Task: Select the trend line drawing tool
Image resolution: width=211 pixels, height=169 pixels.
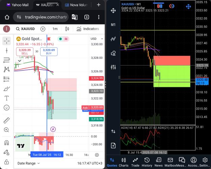Action: (x=7, y=51)
